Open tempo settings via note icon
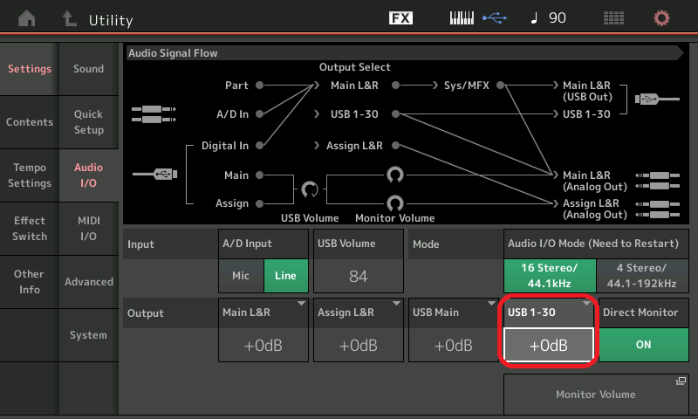Image resolution: width=698 pixels, height=419 pixels. (x=548, y=18)
